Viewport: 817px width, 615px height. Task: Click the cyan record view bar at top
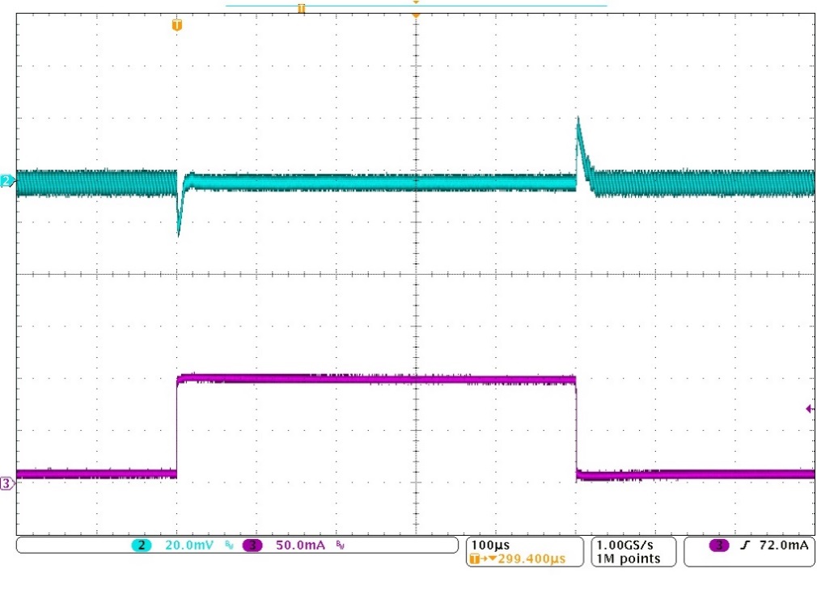point(485,6)
